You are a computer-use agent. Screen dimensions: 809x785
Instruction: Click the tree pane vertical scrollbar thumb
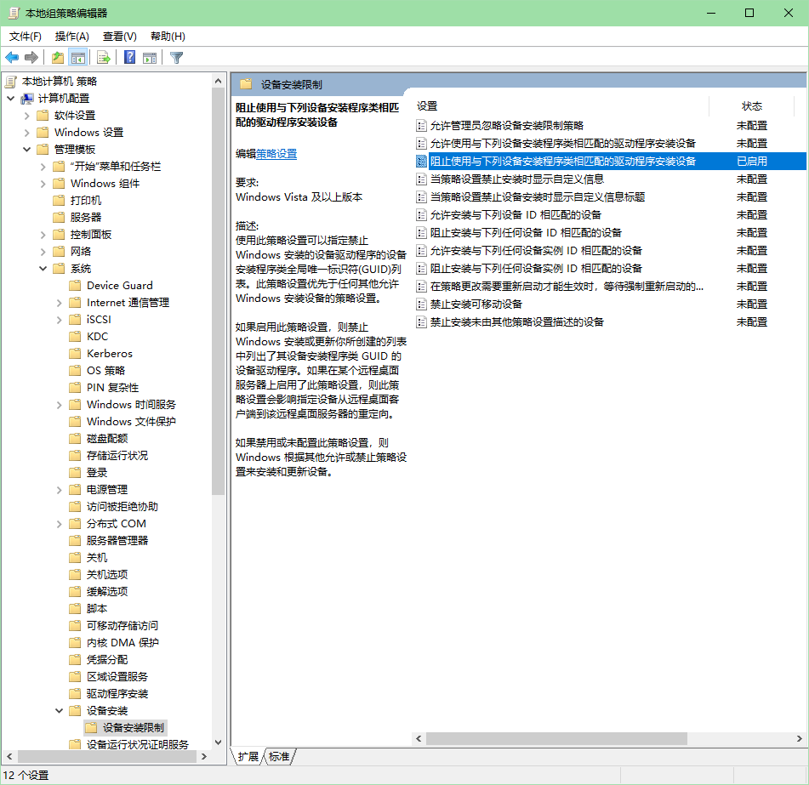pyautogui.click(x=219, y=292)
